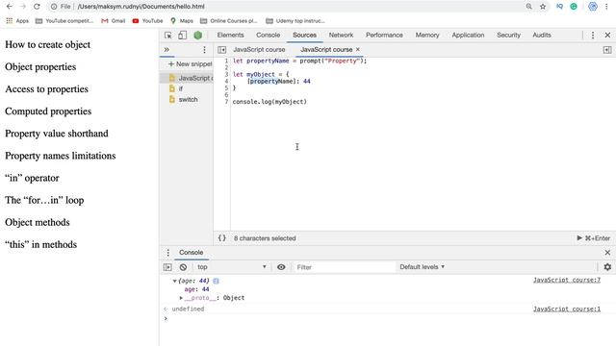Toggle the device toolbar icon
Viewport: 616px width, 346px height.
click(x=182, y=36)
